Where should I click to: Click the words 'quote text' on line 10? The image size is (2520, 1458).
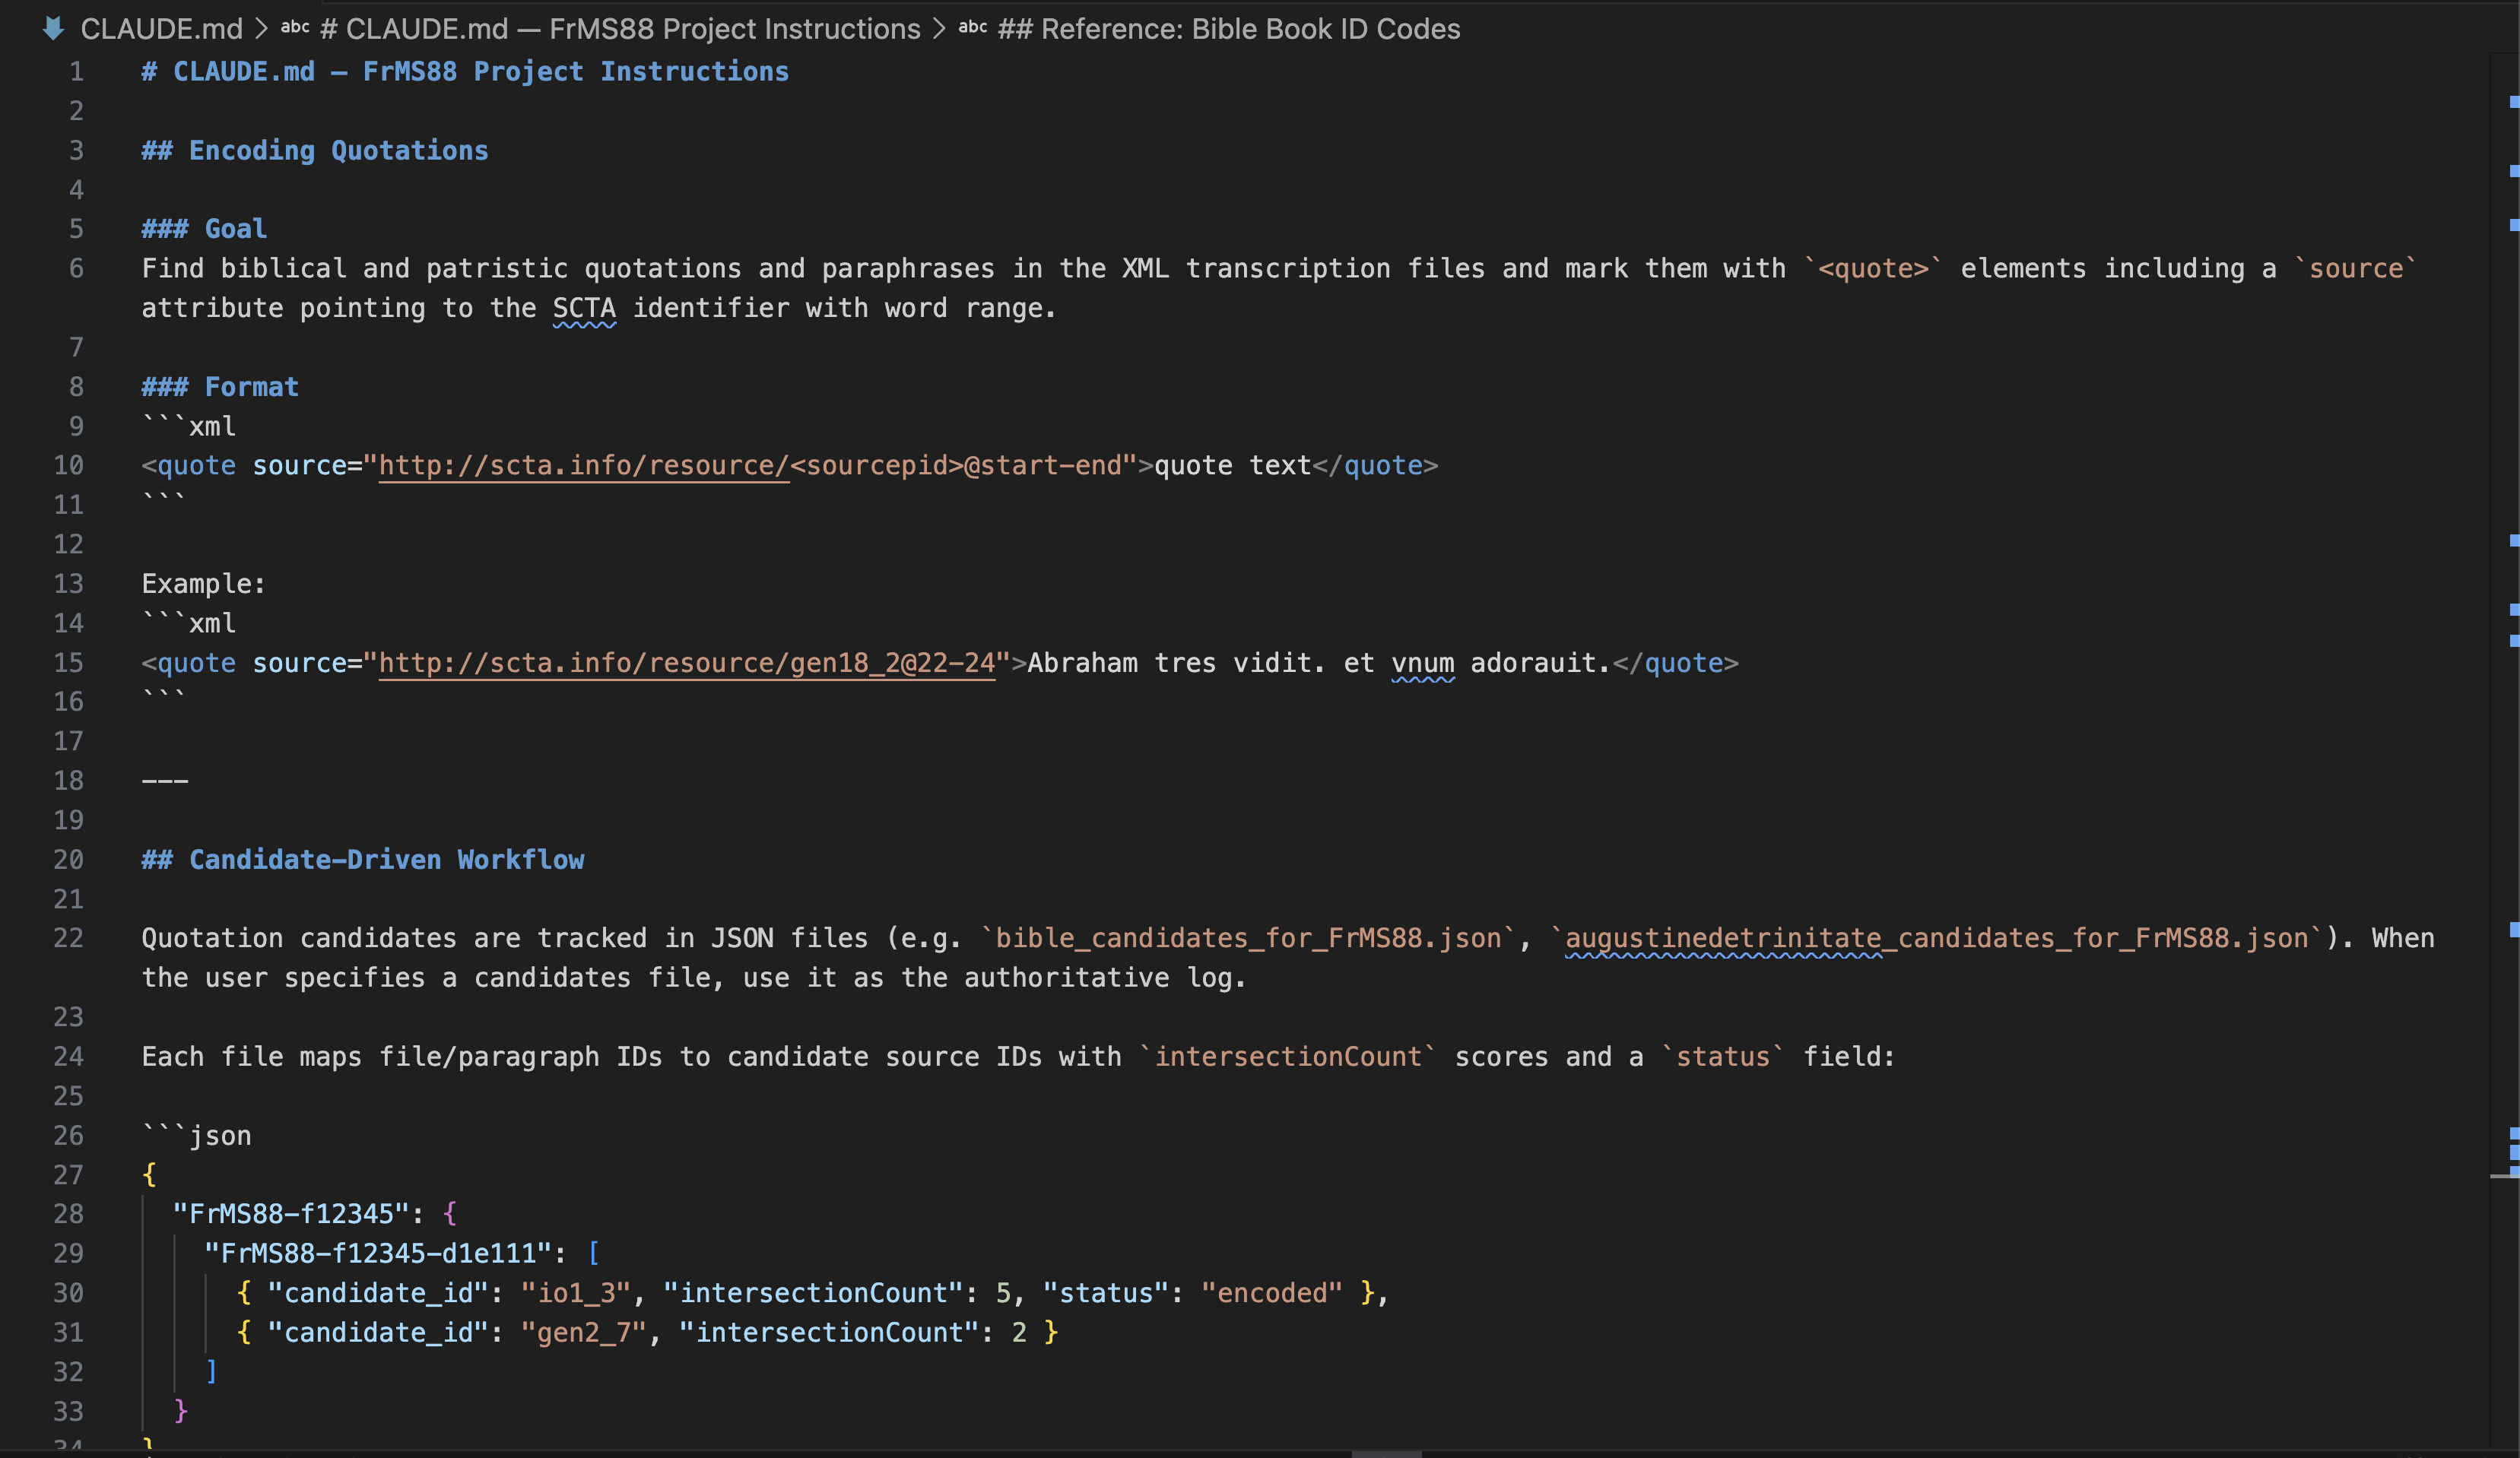(1233, 466)
